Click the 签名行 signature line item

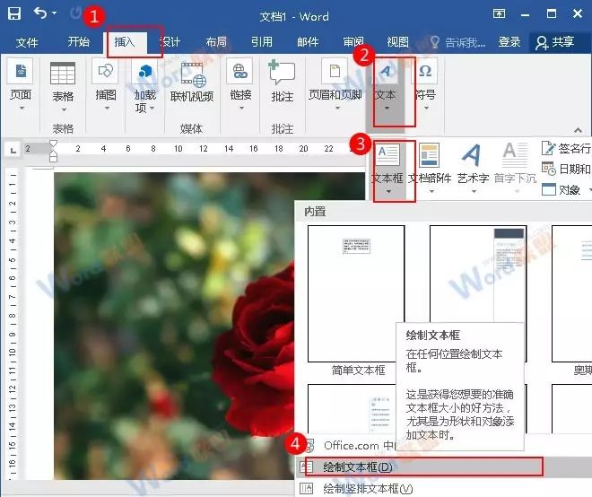click(566, 148)
